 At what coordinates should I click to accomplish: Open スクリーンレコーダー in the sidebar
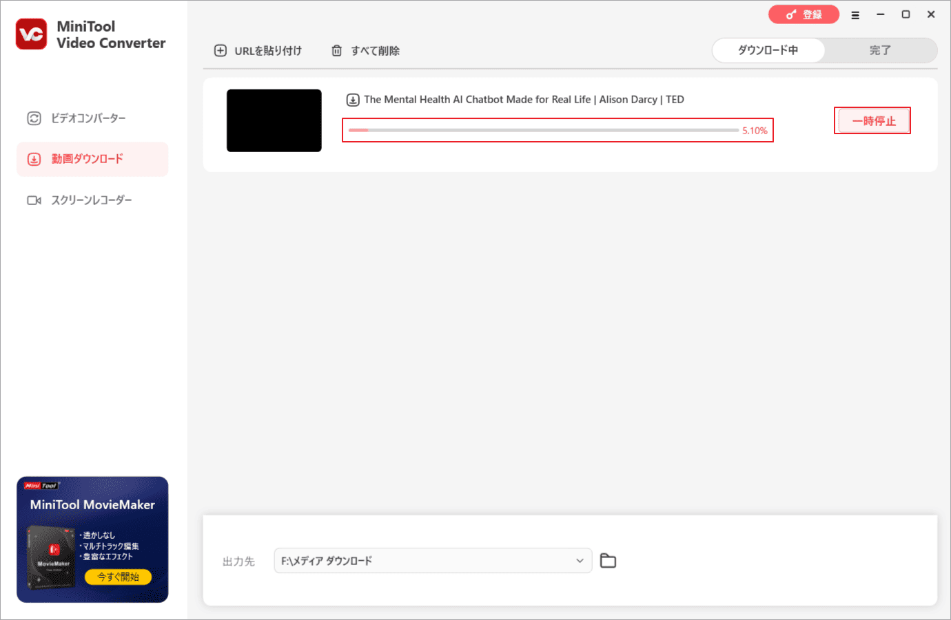coord(92,200)
